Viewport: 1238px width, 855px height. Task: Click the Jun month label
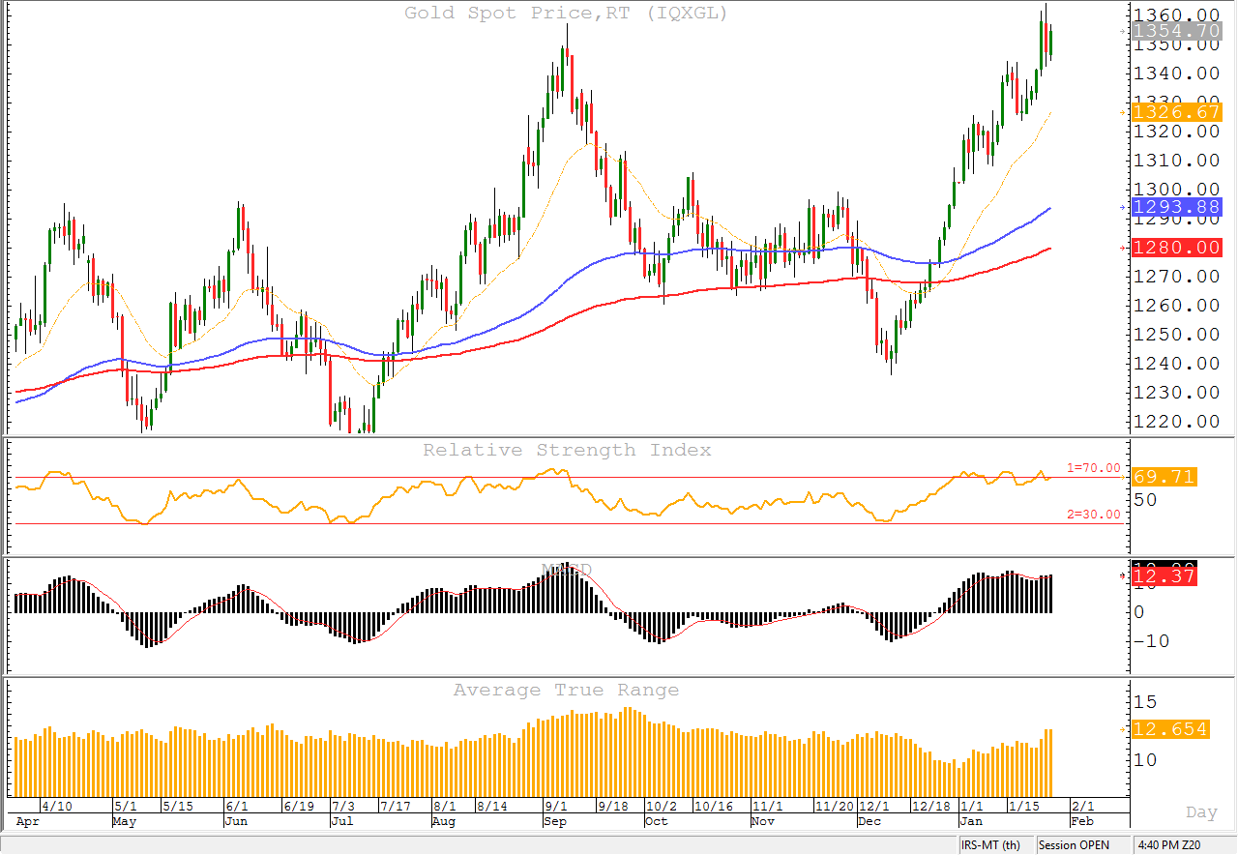point(235,821)
